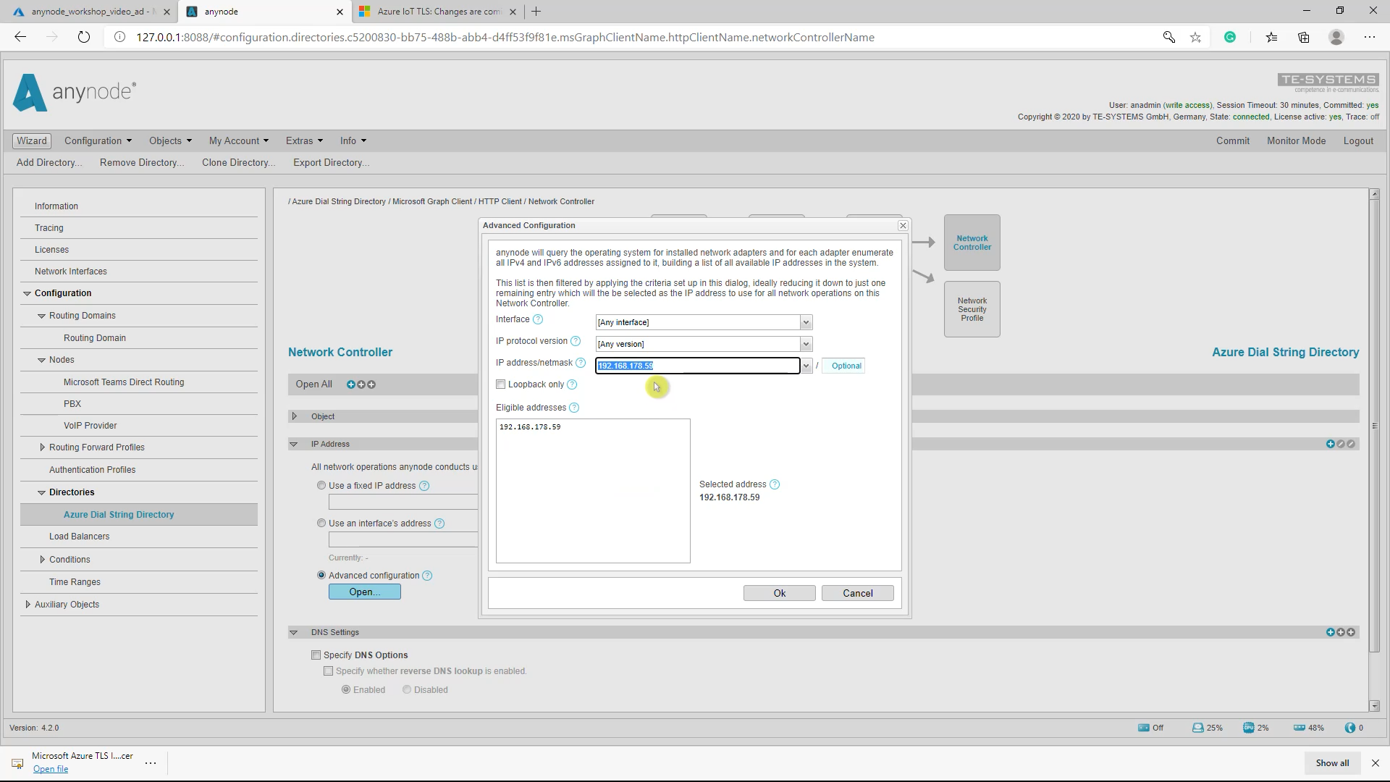Viewport: 1390px width, 782px height.
Task: Close the Advanced Configuration dialog with X
Action: (x=903, y=226)
